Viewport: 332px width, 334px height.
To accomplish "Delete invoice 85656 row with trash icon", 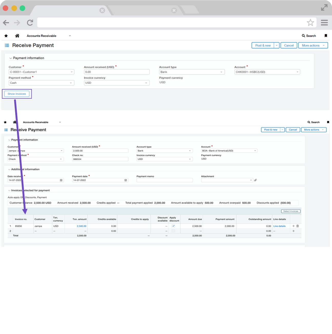I will [298, 226].
